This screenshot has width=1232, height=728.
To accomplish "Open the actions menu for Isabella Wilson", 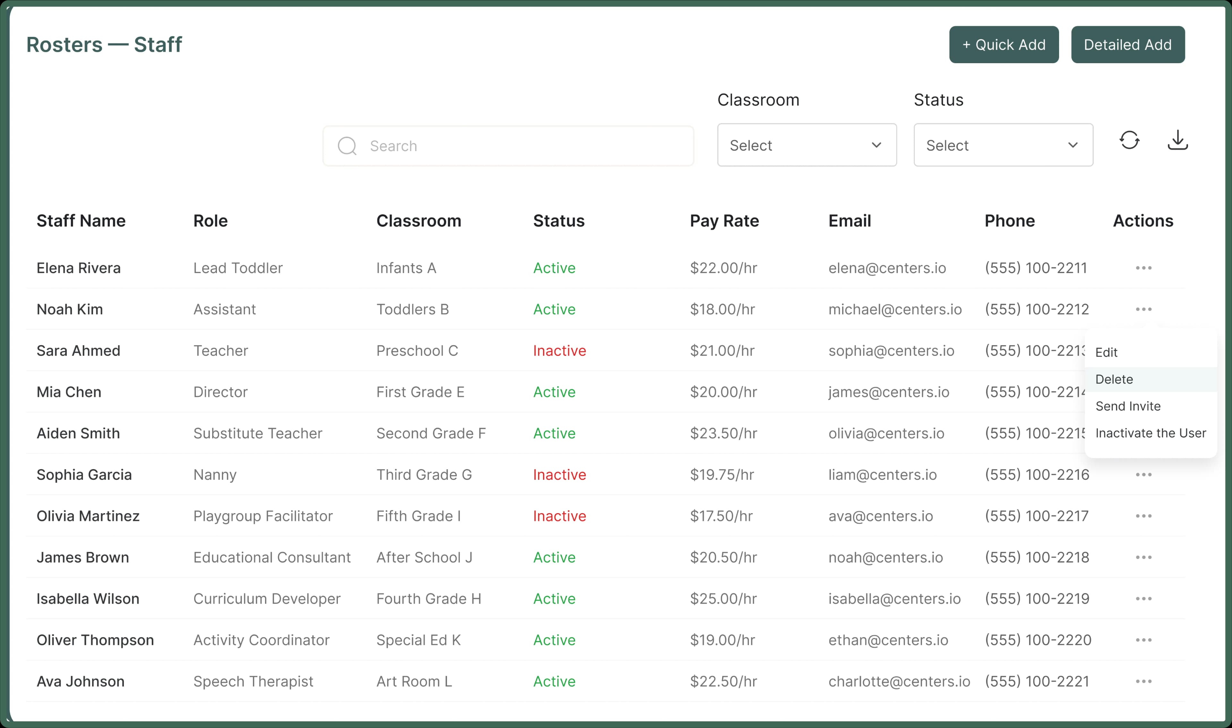I will tap(1144, 598).
